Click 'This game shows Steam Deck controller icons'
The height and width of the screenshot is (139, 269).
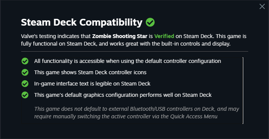coord(90,72)
